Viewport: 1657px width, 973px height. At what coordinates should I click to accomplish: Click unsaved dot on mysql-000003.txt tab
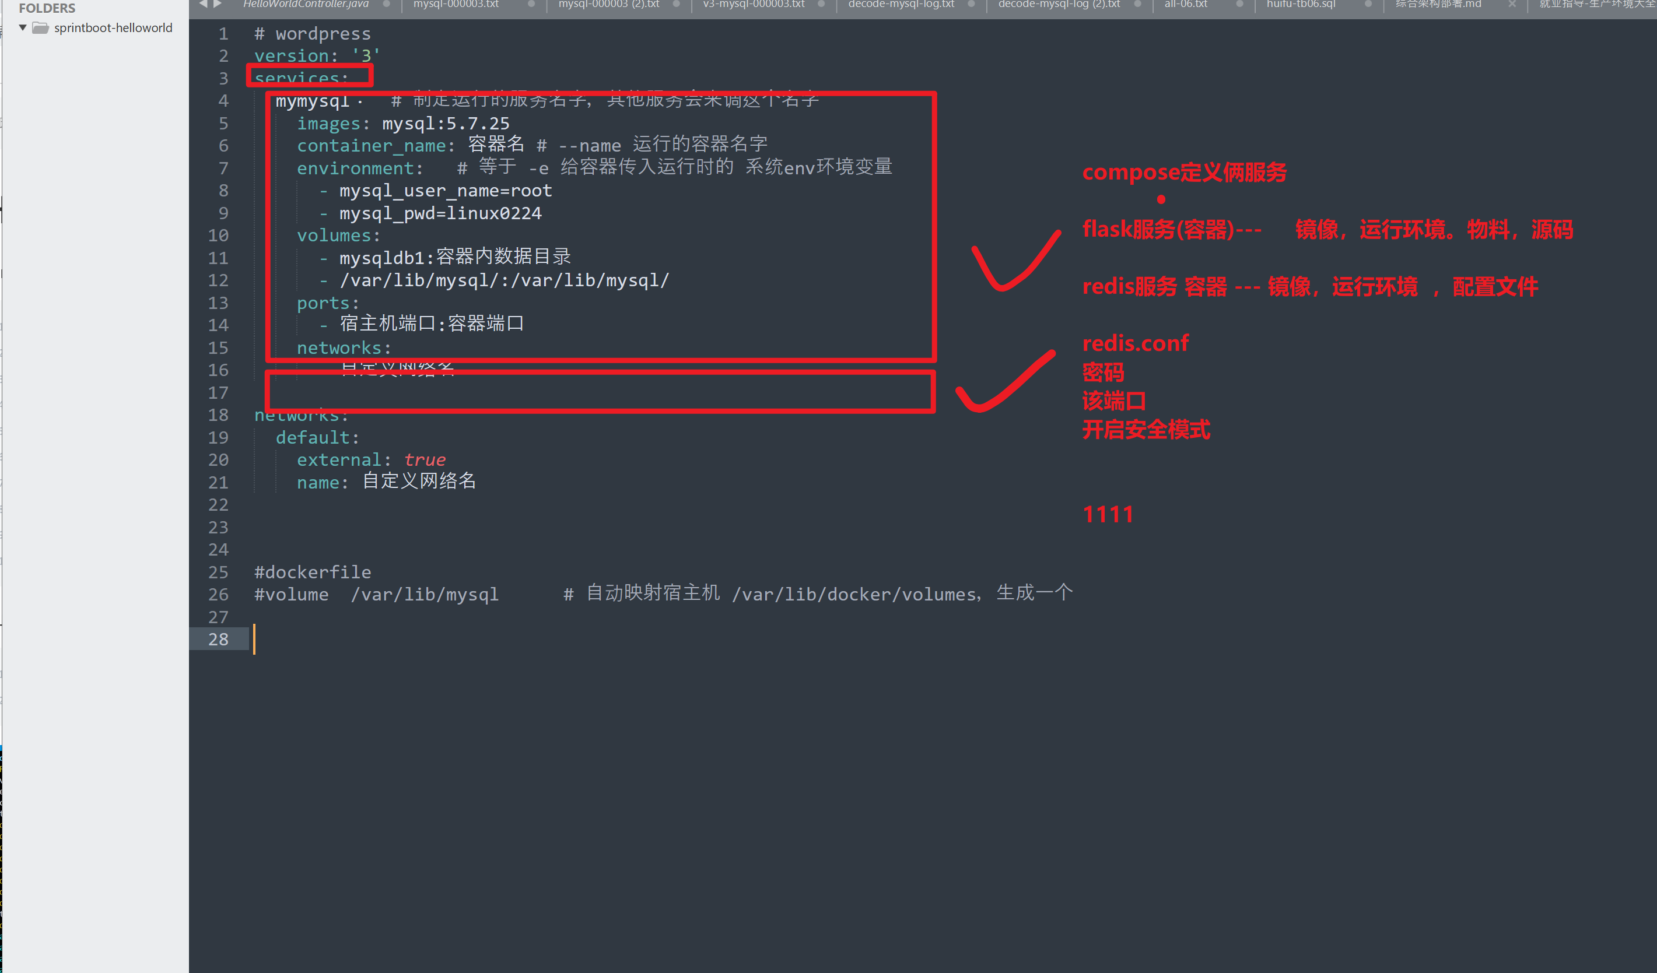(x=531, y=4)
